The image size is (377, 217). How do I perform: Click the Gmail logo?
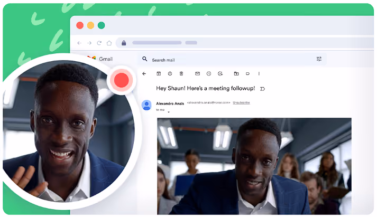100,59
